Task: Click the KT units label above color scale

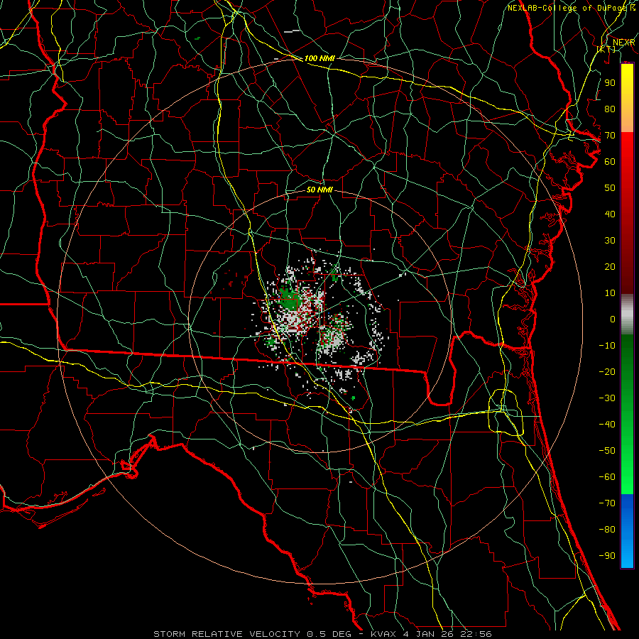Action: click(606, 49)
